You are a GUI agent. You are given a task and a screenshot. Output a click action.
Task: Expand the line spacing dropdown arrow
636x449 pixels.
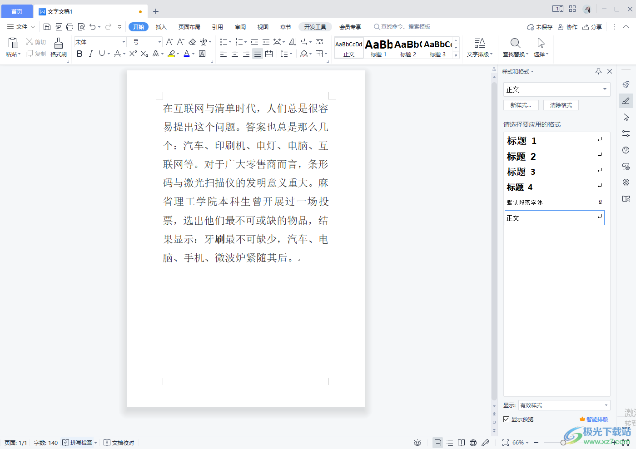pos(291,54)
